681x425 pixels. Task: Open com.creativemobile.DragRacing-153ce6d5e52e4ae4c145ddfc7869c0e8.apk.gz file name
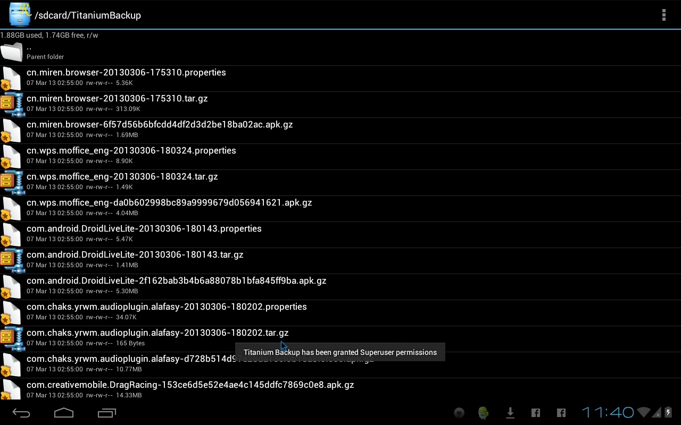[x=190, y=385]
